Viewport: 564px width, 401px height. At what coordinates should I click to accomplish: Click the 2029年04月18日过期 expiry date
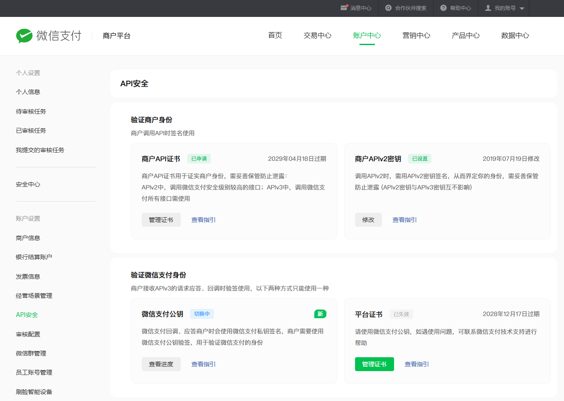pos(297,159)
